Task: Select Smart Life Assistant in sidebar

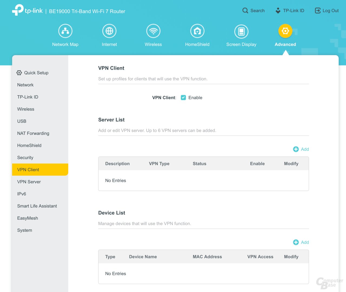Action: click(x=37, y=206)
